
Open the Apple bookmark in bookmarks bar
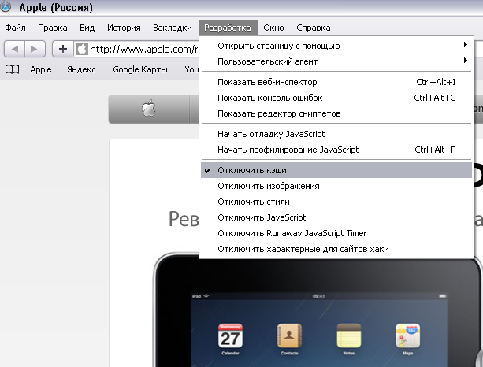pyautogui.click(x=41, y=69)
